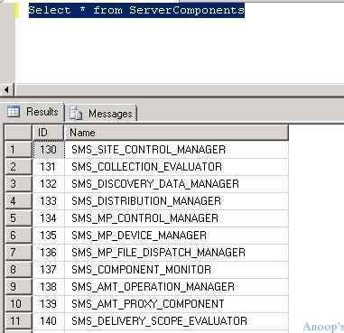Click ID cell 136
This screenshot has height=333, width=344.
[49, 253]
